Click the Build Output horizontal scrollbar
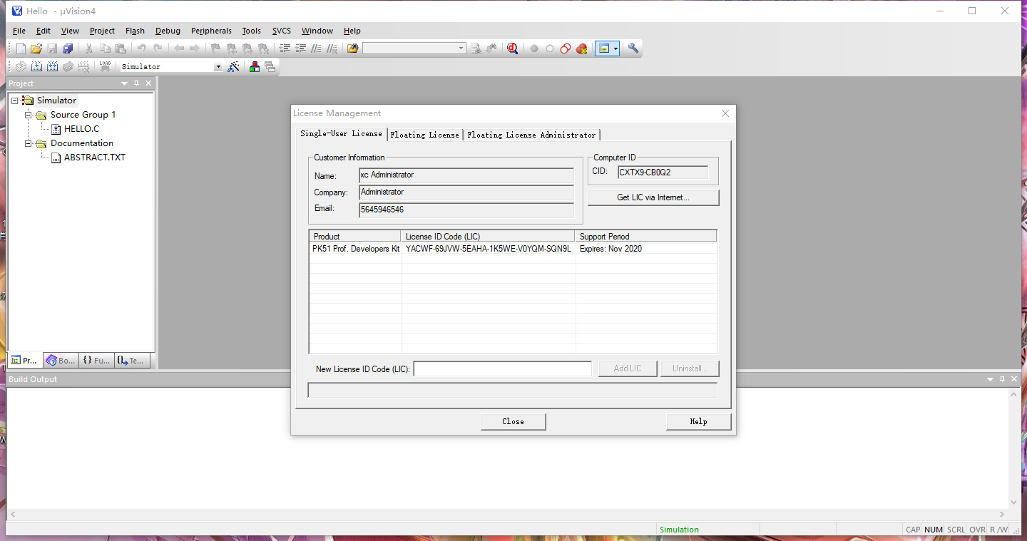This screenshot has width=1027, height=541. tap(509, 514)
